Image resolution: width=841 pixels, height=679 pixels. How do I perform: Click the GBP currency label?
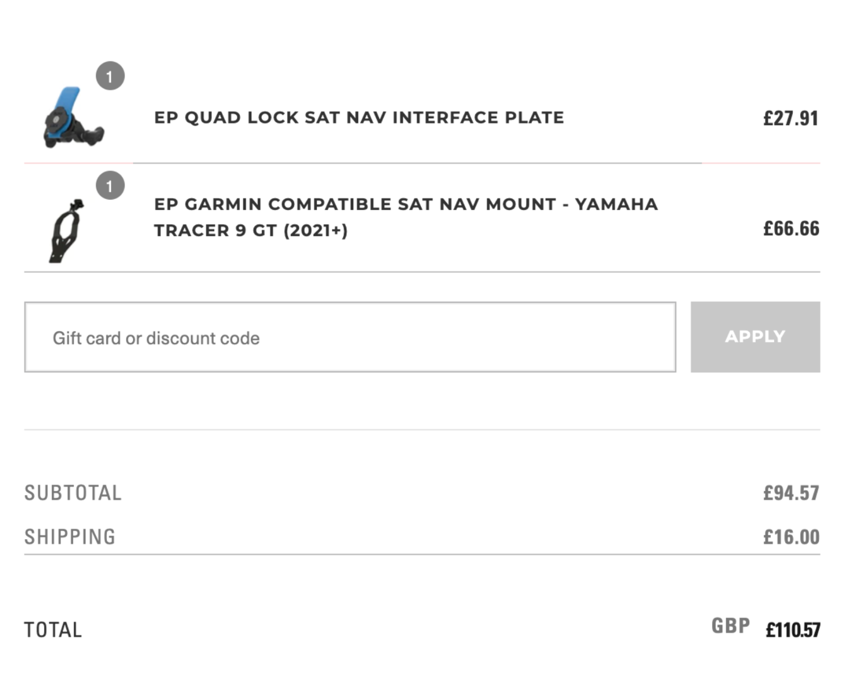[x=730, y=626]
